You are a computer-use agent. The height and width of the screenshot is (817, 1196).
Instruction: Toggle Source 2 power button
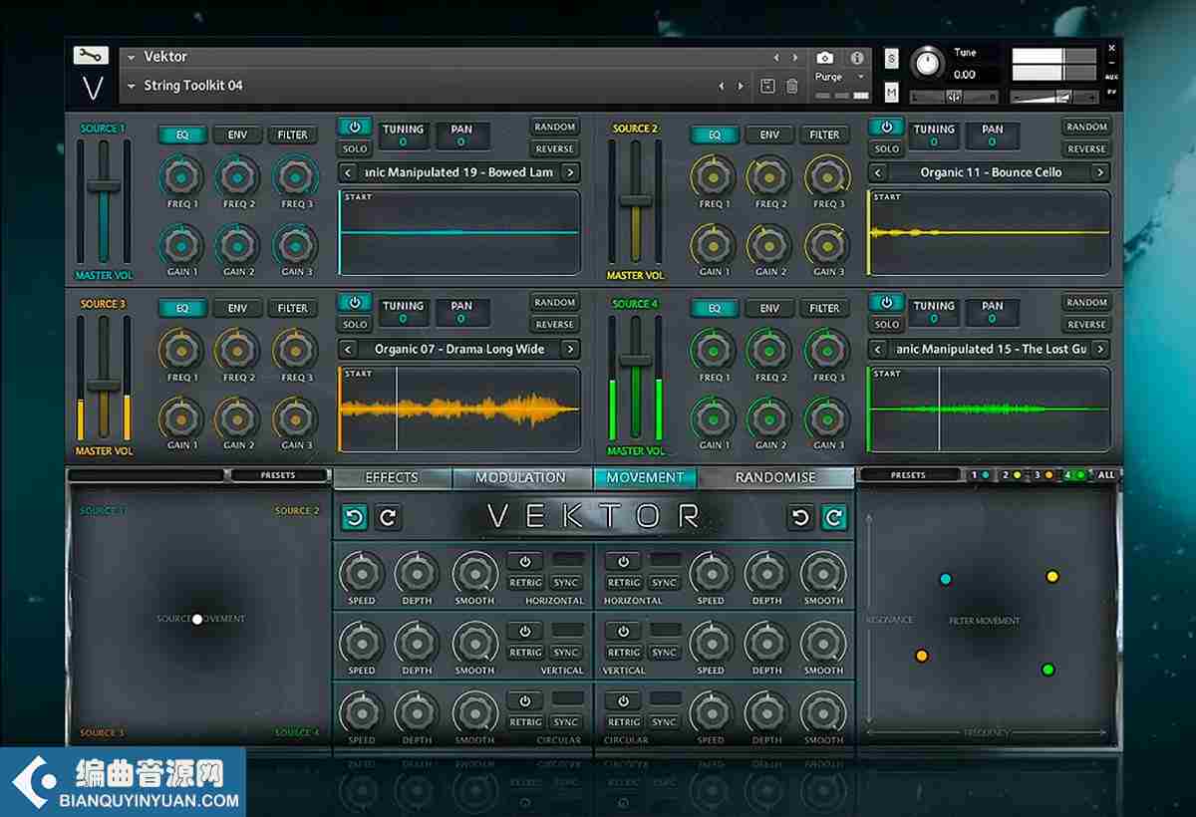pos(885,128)
